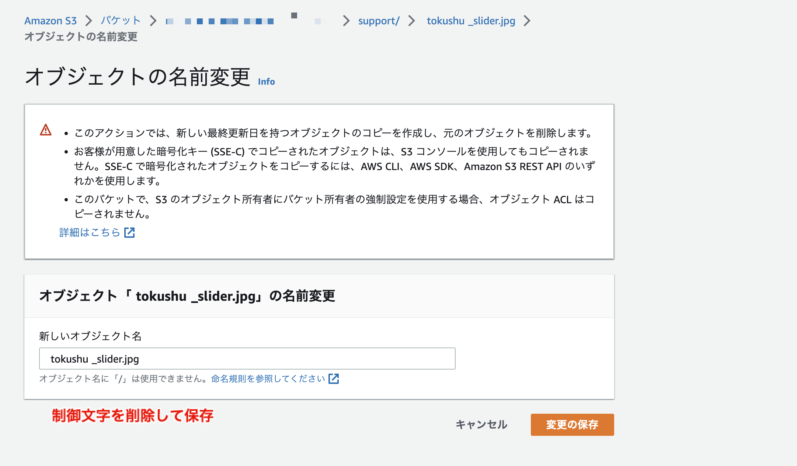Image resolution: width=797 pixels, height=466 pixels.
Task: Click the orange 変更の保存 button
Action: click(x=572, y=424)
